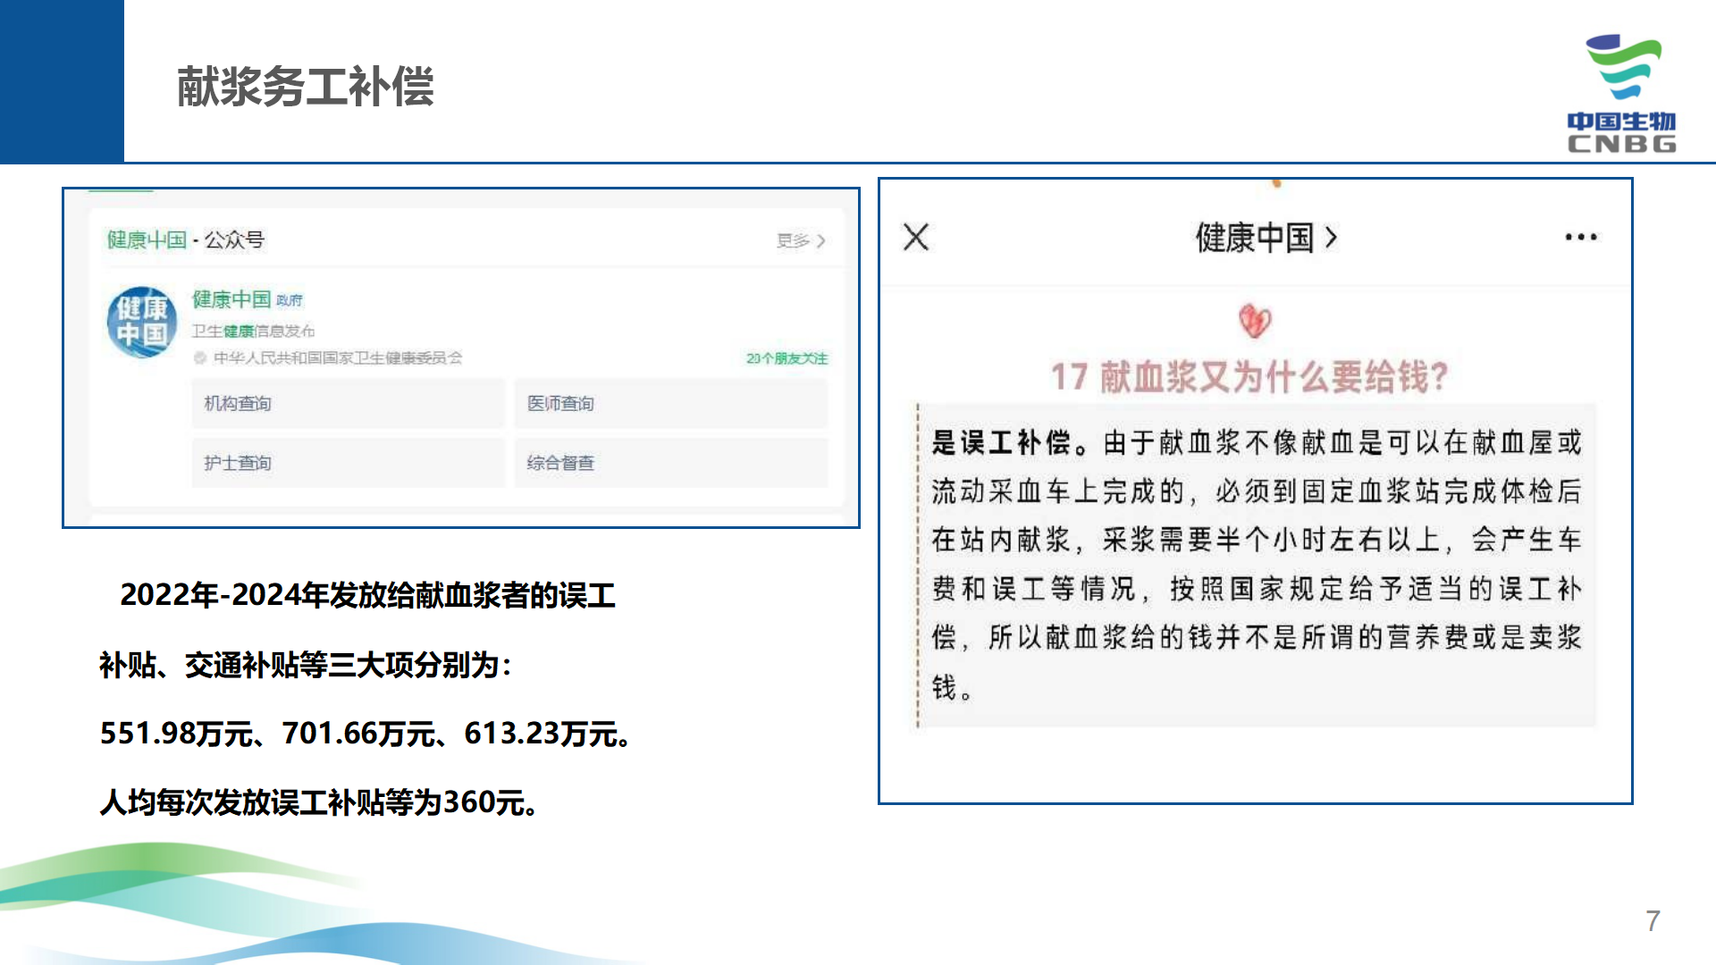Image resolution: width=1716 pixels, height=965 pixels.
Task: Click the 健康中国 round avatar logo
Action: pos(142,322)
